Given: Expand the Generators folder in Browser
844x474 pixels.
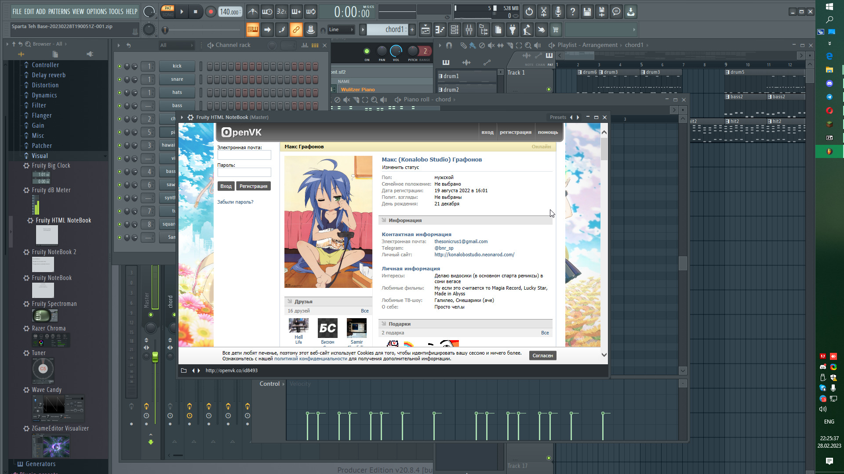Looking at the screenshot, I should pos(40,464).
